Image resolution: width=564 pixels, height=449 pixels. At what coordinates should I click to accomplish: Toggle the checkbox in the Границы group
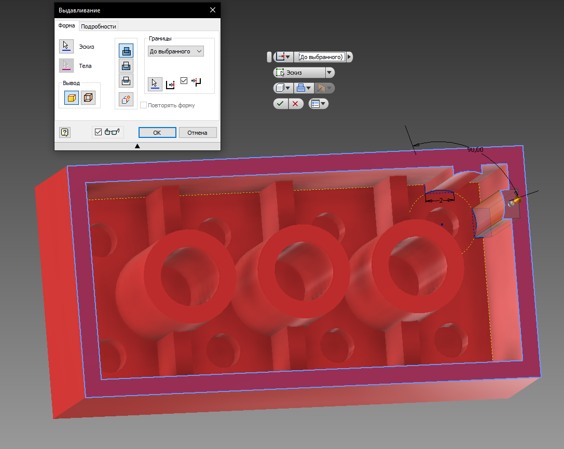[184, 80]
